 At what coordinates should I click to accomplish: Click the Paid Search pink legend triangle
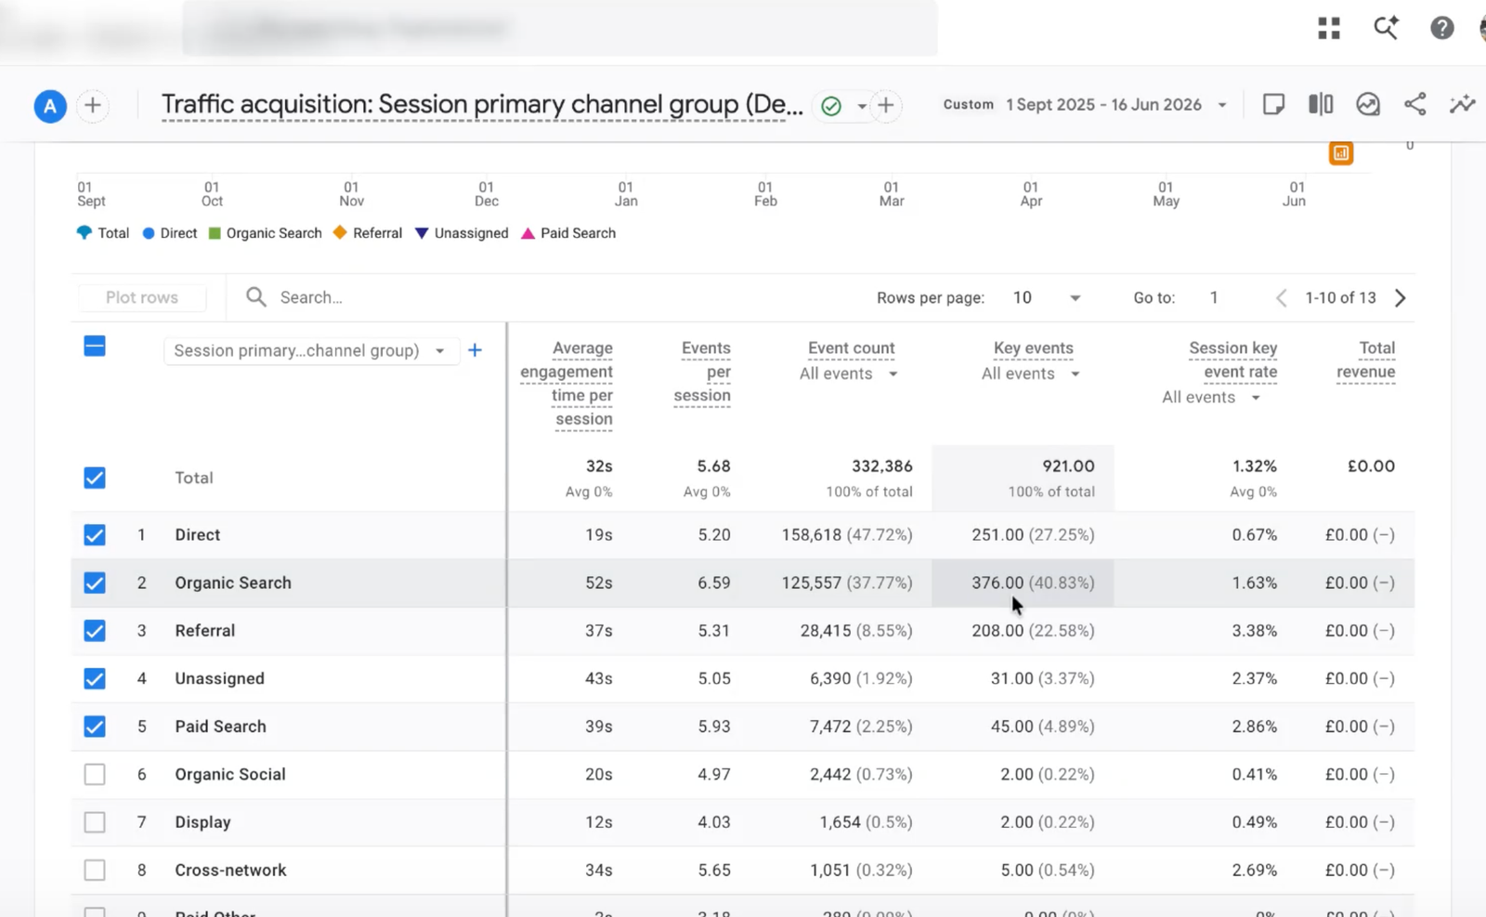pyautogui.click(x=528, y=233)
